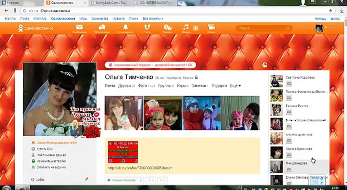Image resolution: width=347 pixels, height=190 pixels.
Task: Click envelope icon under Яна Давыдова
Action: click(x=289, y=169)
